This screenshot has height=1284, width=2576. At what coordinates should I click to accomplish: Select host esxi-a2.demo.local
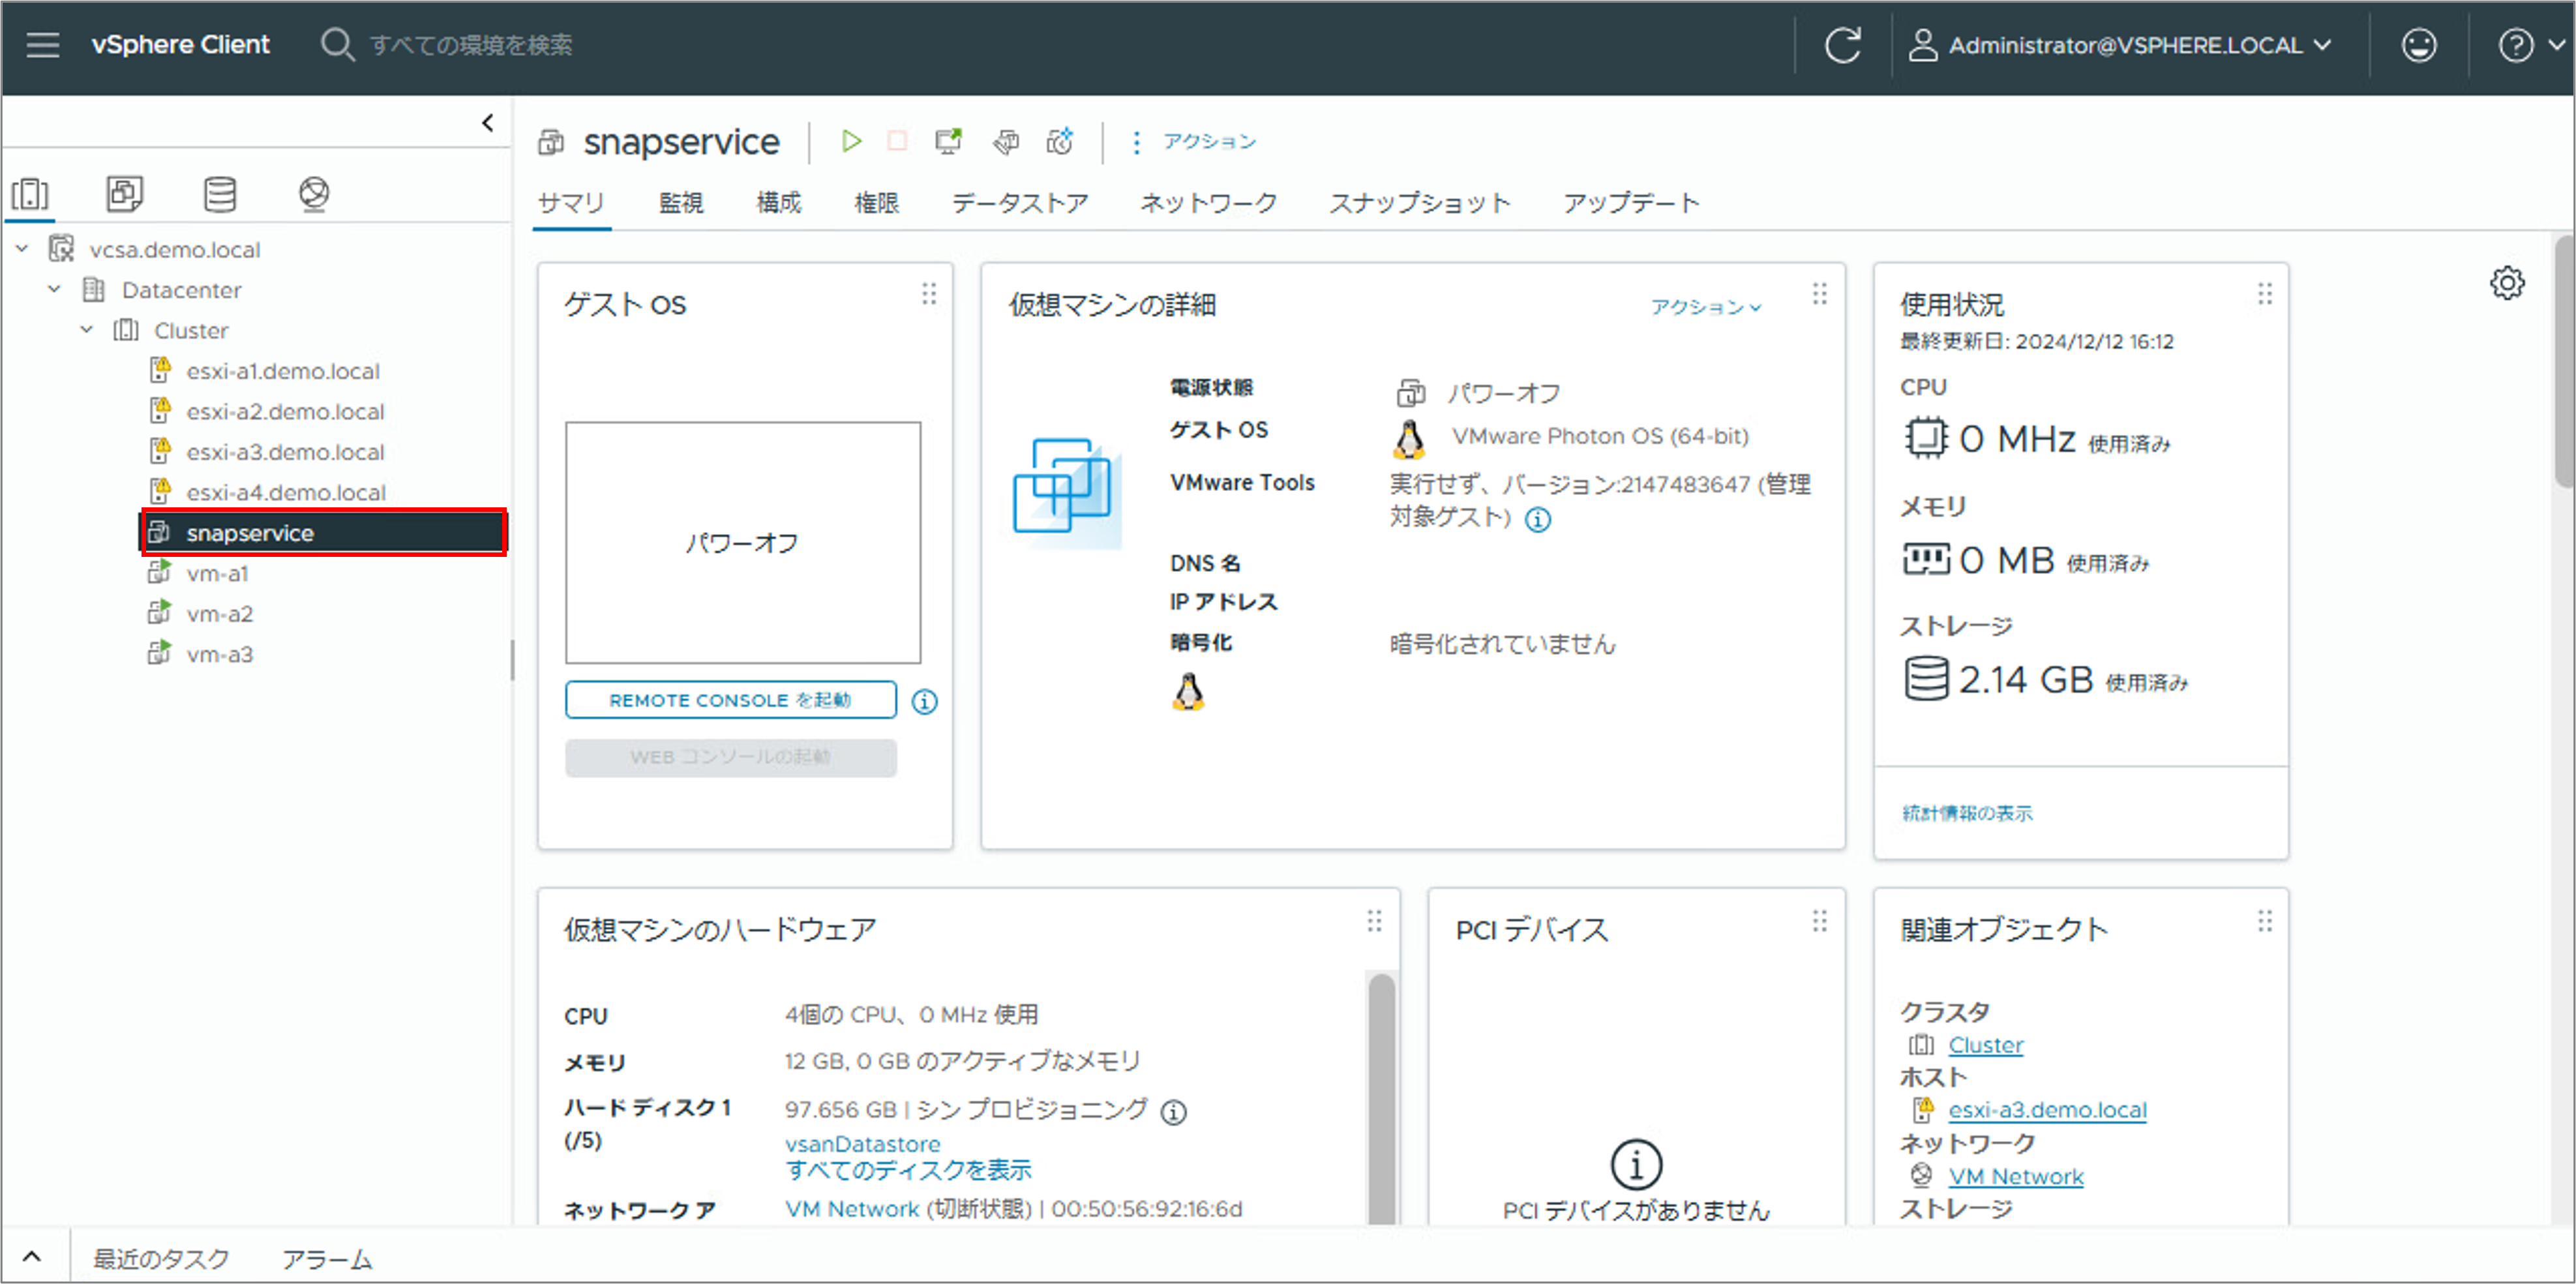coord(285,411)
